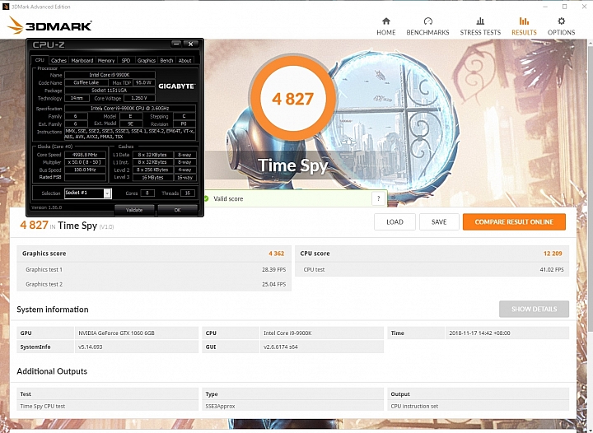593x433 pixels.
Task: Close the CPU-Z window
Action: click(190, 44)
